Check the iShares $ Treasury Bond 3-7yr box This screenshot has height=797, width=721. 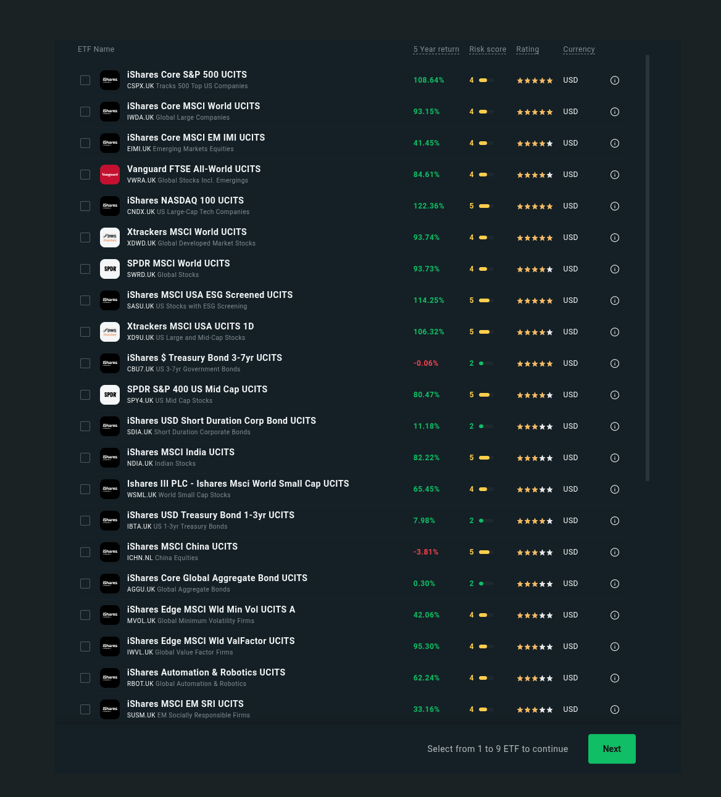85,363
